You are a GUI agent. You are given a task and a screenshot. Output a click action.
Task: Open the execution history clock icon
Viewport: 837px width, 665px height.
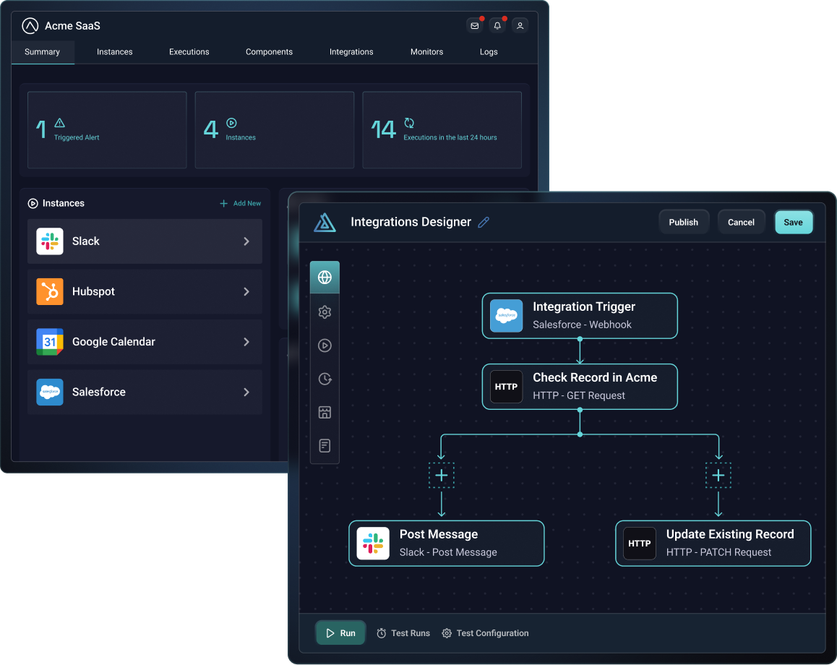pyautogui.click(x=325, y=379)
